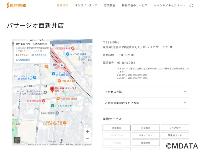Screen dimensions: 201x150
Task: Click the 西新井 train station icon
Action: [62, 65]
